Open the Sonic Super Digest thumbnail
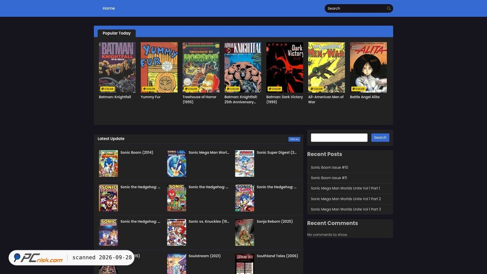The height and width of the screenshot is (274, 487). coord(244,164)
